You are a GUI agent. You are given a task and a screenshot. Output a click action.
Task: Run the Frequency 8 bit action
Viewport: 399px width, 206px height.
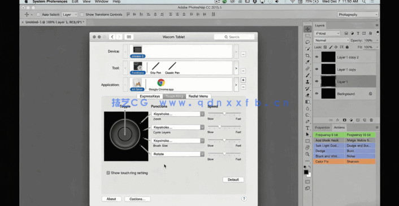(x=329, y=135)
